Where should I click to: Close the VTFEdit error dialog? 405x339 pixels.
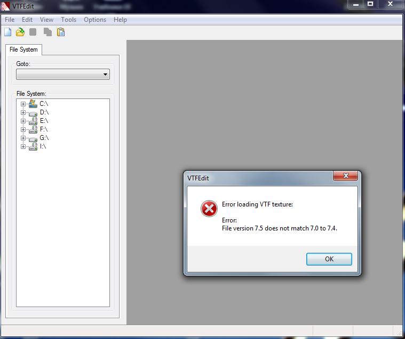tap(346, 176)
